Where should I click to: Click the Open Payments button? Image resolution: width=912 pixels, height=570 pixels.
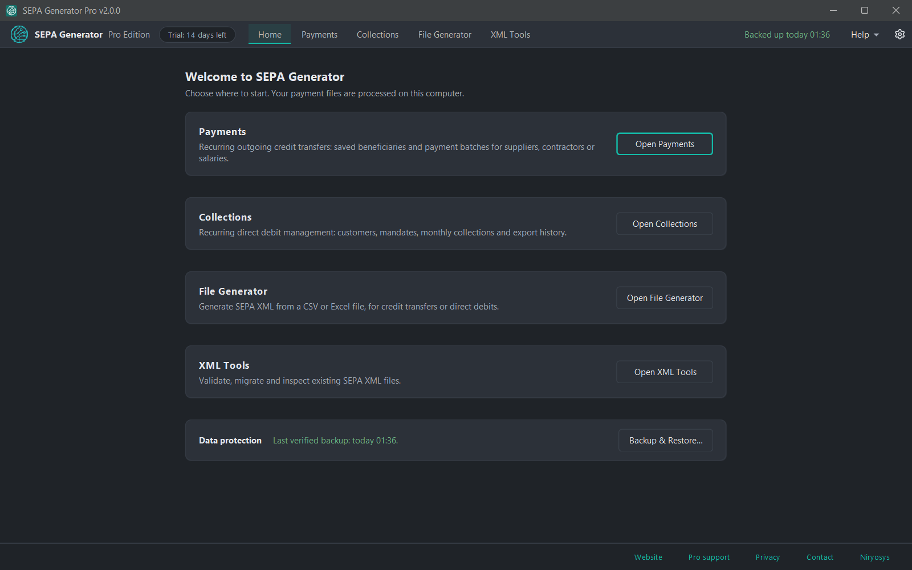click(665, 144)
